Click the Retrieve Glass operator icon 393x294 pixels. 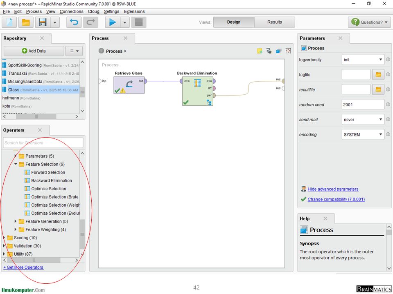(x=129, y=84)
